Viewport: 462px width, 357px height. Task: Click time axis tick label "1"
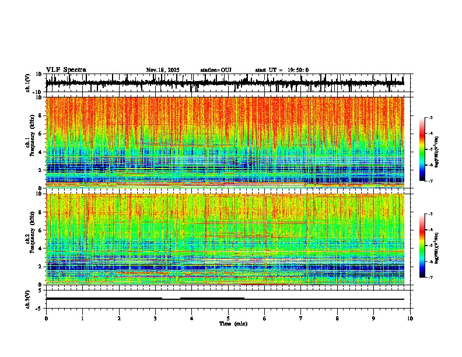82,318
